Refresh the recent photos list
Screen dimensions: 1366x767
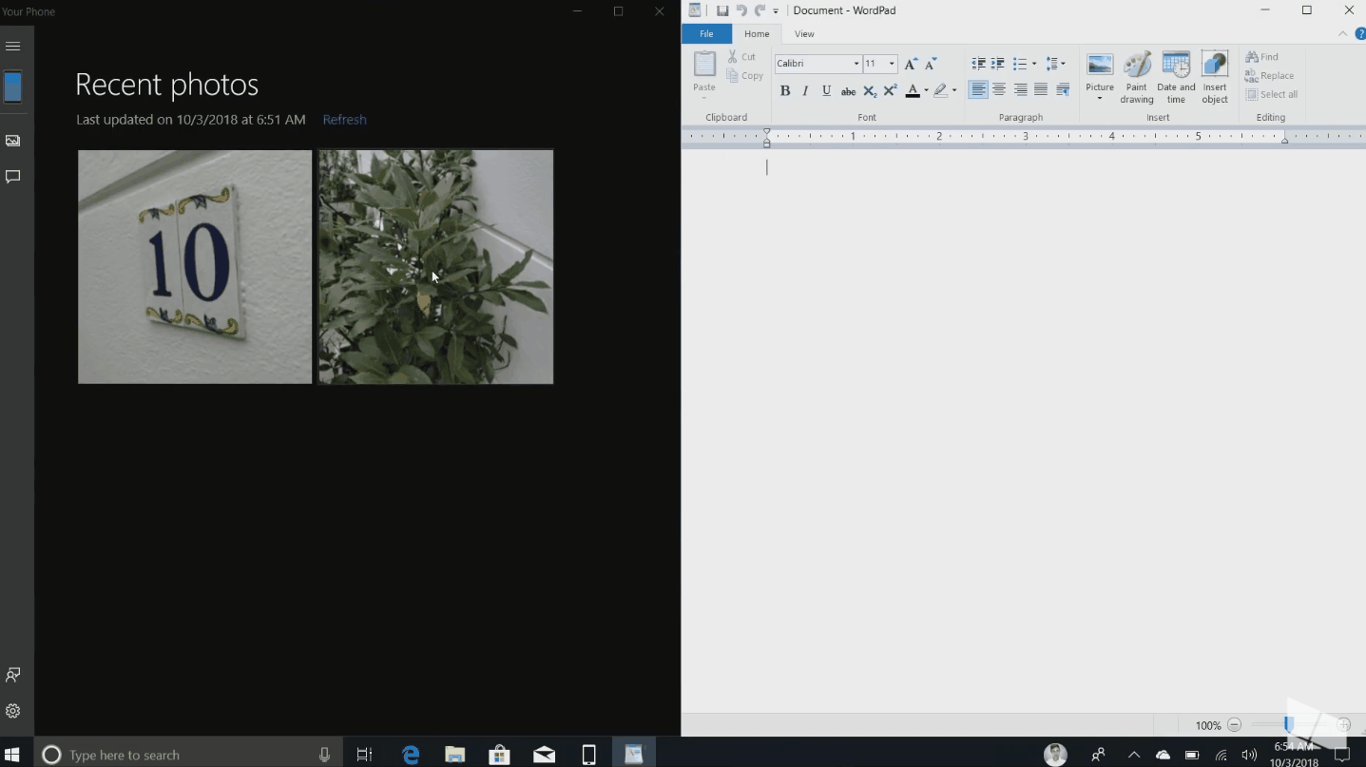344,120
